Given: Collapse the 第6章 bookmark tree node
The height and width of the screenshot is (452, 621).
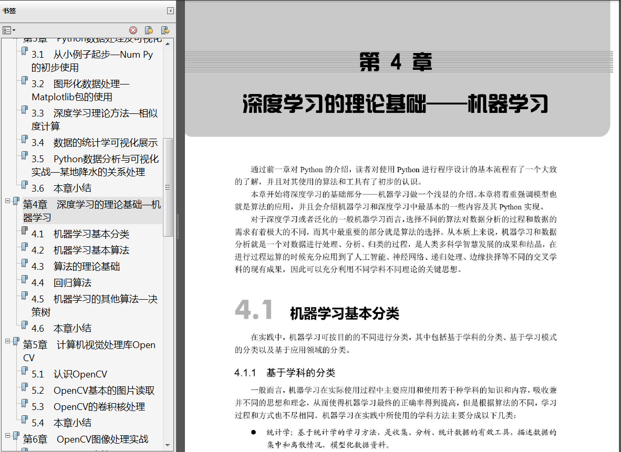Looking at the screenshot, I should pos(7,435).
